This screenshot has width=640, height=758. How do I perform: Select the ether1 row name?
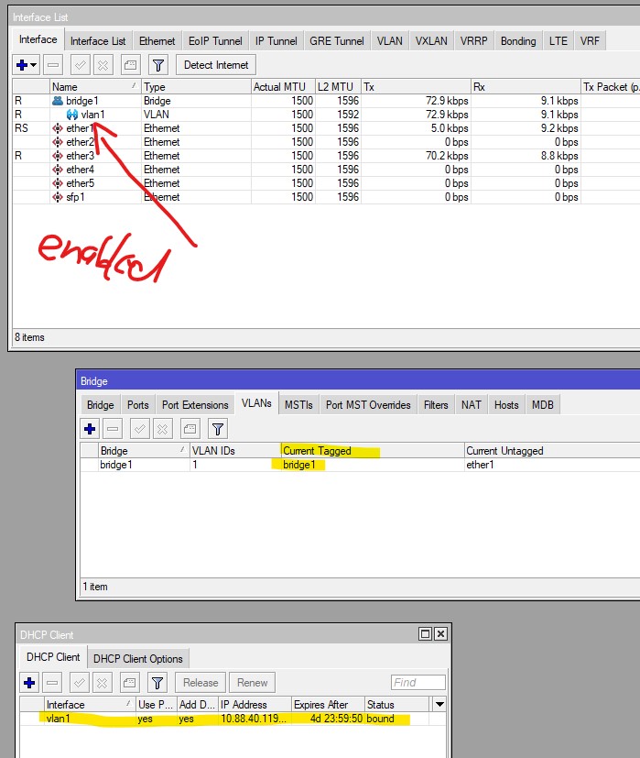point(80,128)
